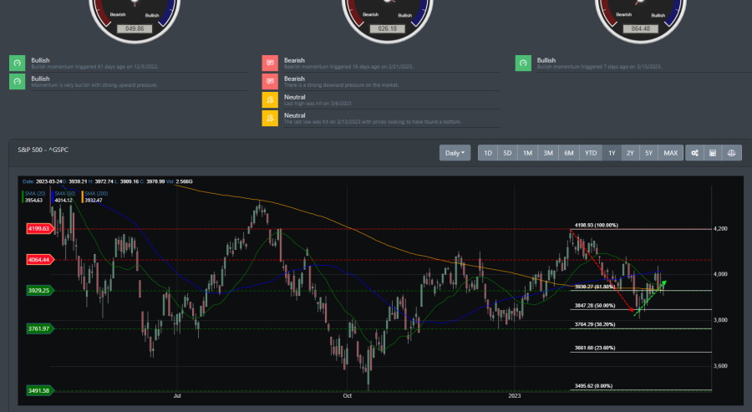Toggle SMA (20) legend entry
Screen dimensions: 752x412
point(34,196)
